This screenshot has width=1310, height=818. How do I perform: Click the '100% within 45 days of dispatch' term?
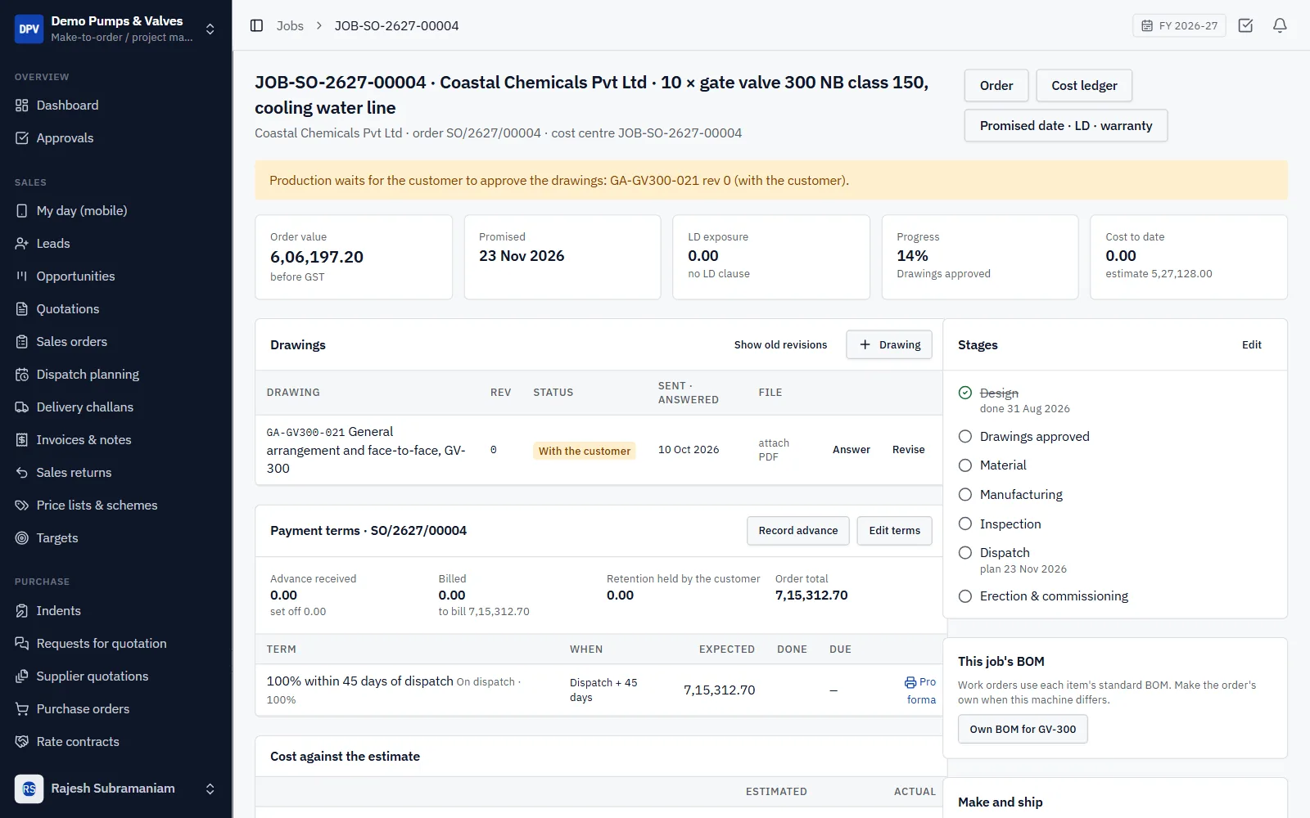(x=359, y=681)
